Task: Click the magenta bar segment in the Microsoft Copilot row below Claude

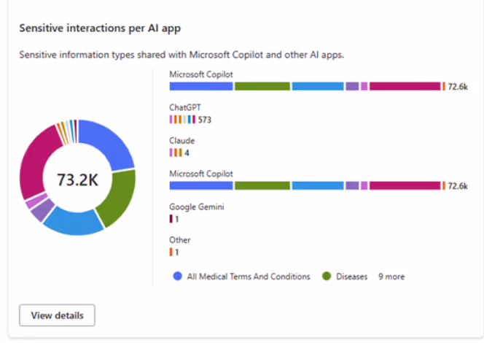Action: coord(405,185)
